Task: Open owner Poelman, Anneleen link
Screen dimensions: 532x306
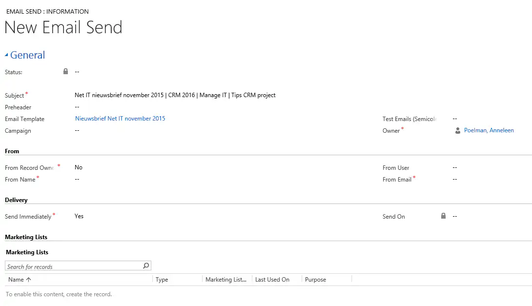Action: [x=489, y=131]
